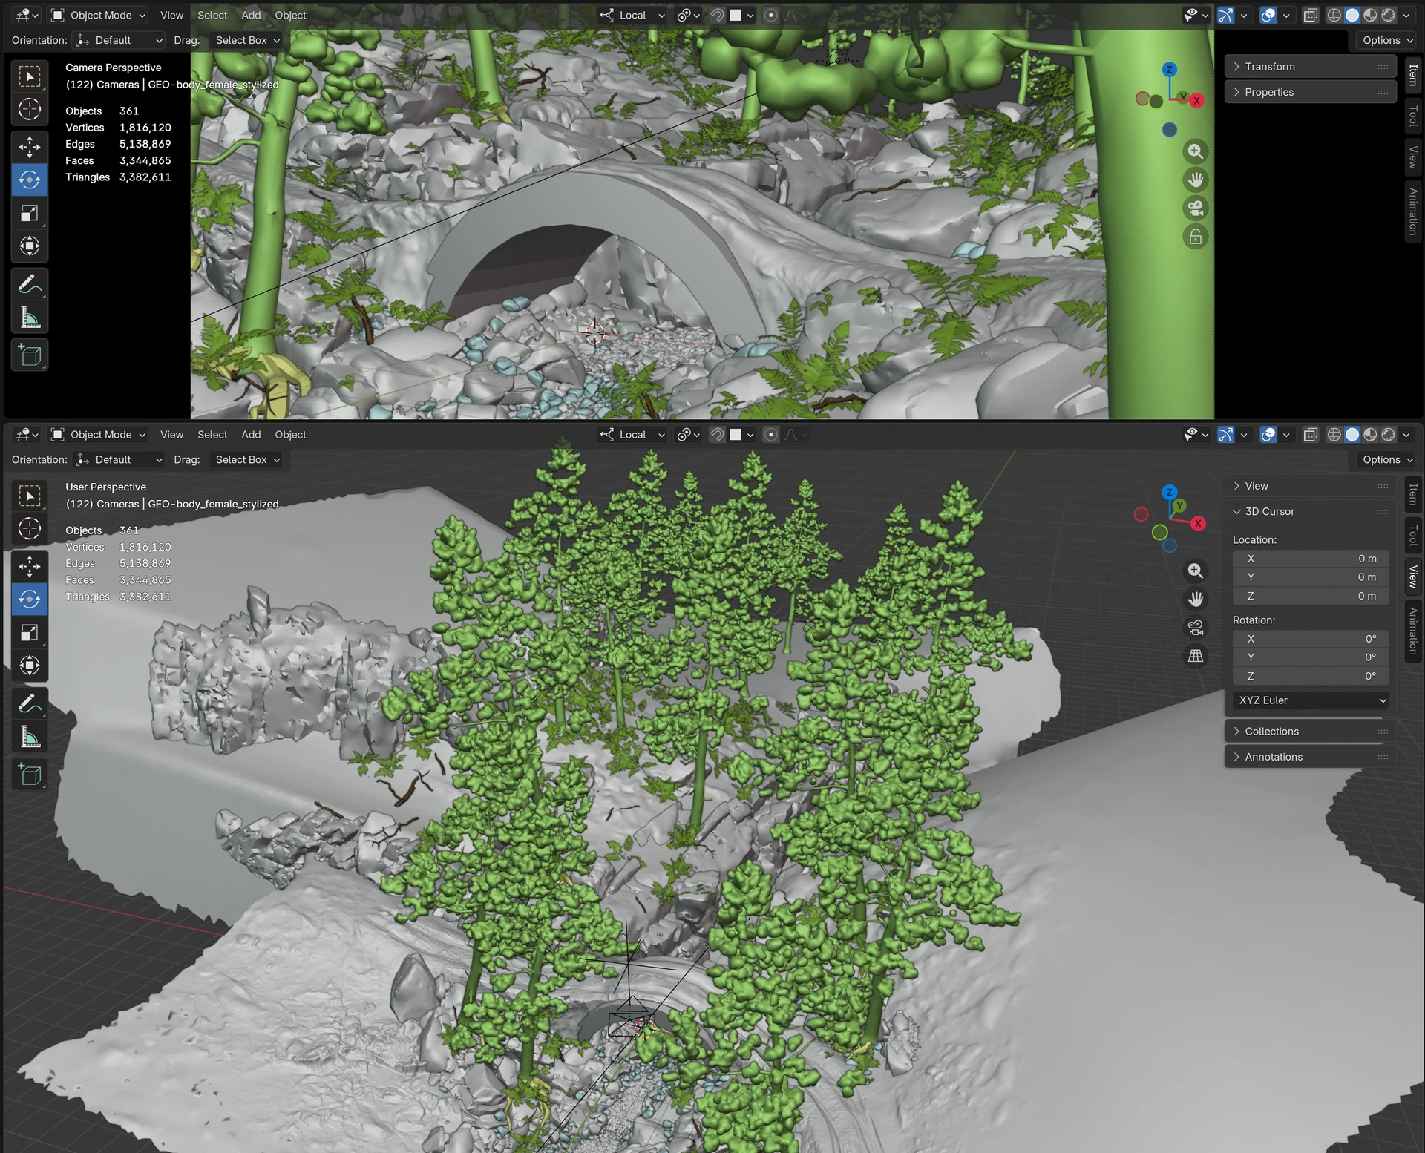Toggle camera view gizmo in bottom viewport
The image size is (1425, 1153).
pos(1196,628)
